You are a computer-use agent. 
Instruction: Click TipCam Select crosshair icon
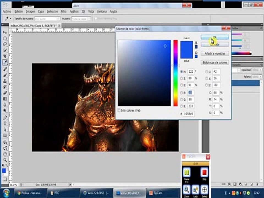[x=204, y=190]
